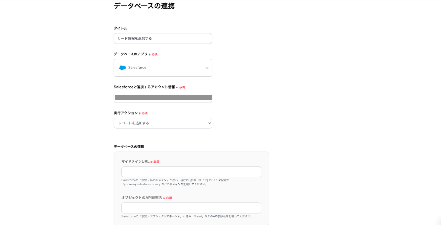
Task: Expand the データベースのアプリ dropdown chevron
Action: 207,68
